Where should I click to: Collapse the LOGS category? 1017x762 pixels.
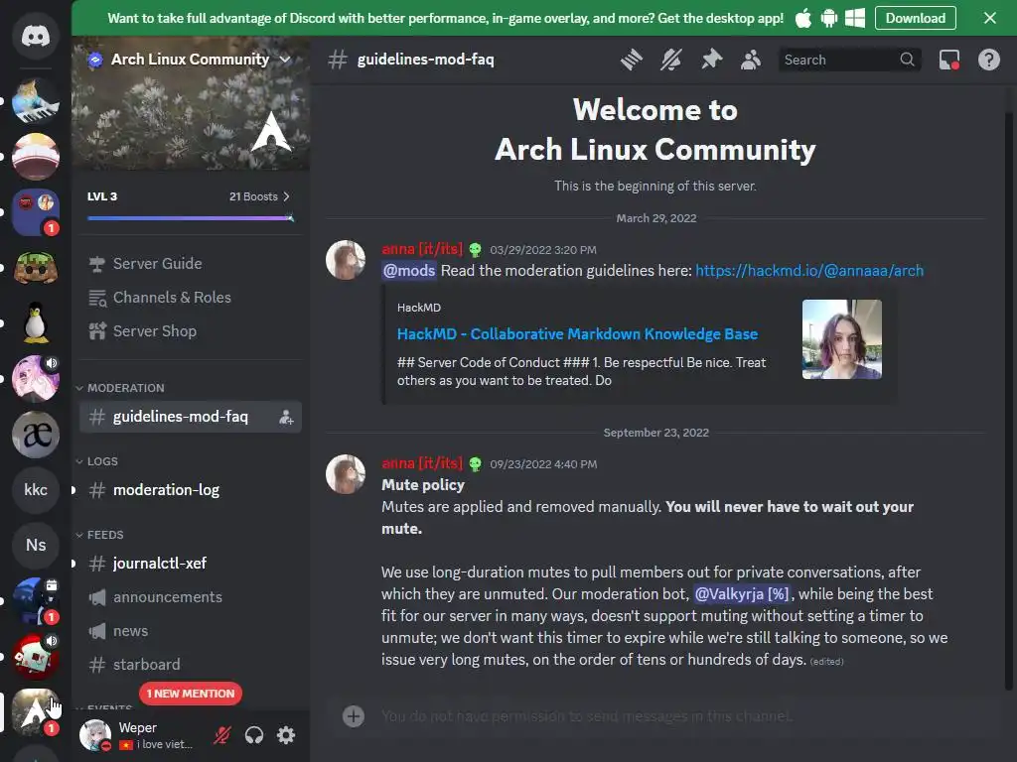pyautogui.click(x=97, y=461)
